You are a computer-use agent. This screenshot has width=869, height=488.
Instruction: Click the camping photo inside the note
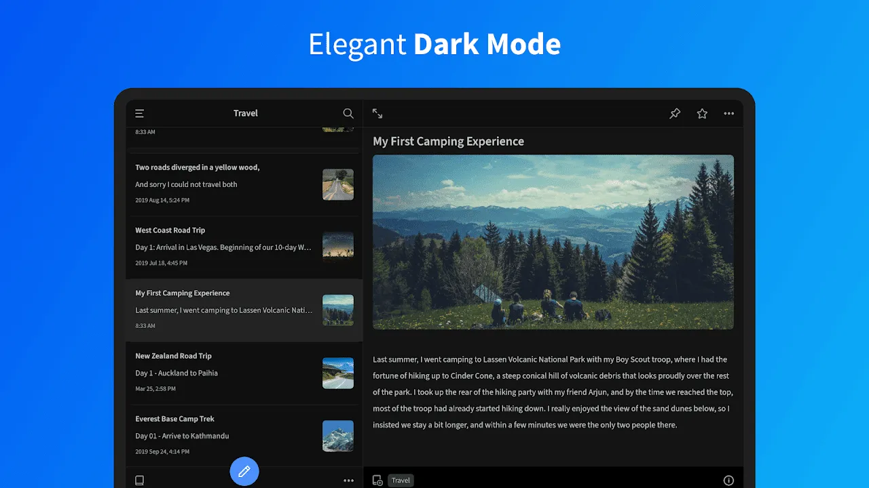[553, 241]
